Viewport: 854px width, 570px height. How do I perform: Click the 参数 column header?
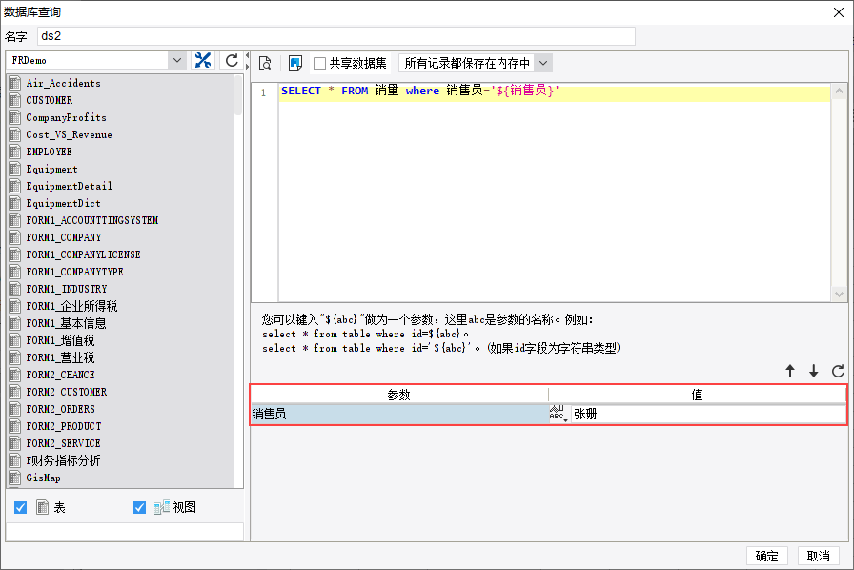point(399,395)
